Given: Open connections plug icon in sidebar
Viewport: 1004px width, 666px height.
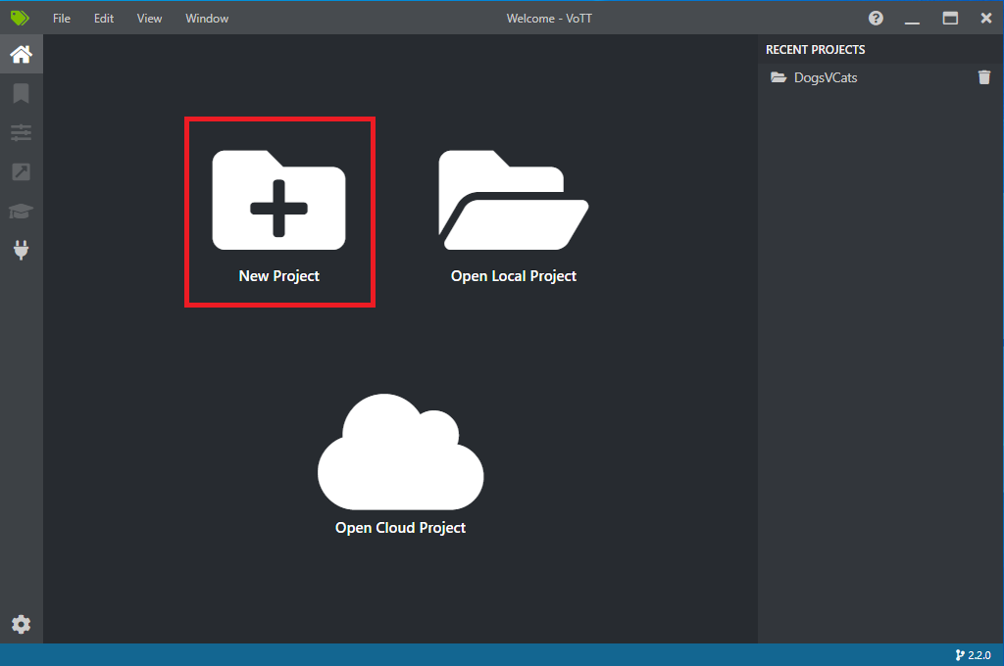Looking at the screenshot, I should (x=22, y=250).
